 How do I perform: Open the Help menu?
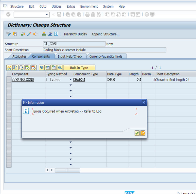121,6
